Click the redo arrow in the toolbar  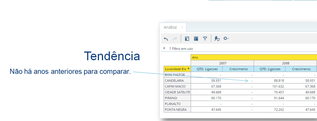(x=175, y=39)
